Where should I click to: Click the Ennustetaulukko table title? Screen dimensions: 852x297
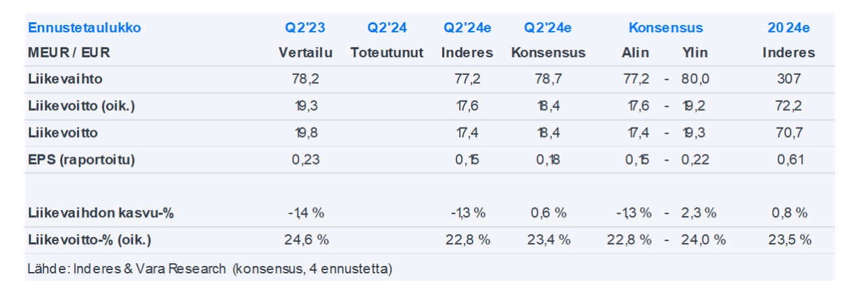click(x=84, y=28)
